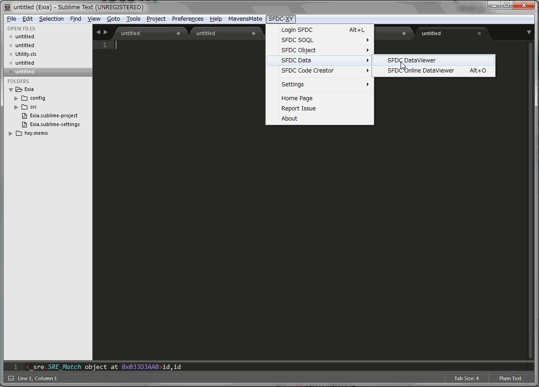The height and width of the screenshot is (387, 539).
Task: Expand the src folder
Action: click(16, 107)
